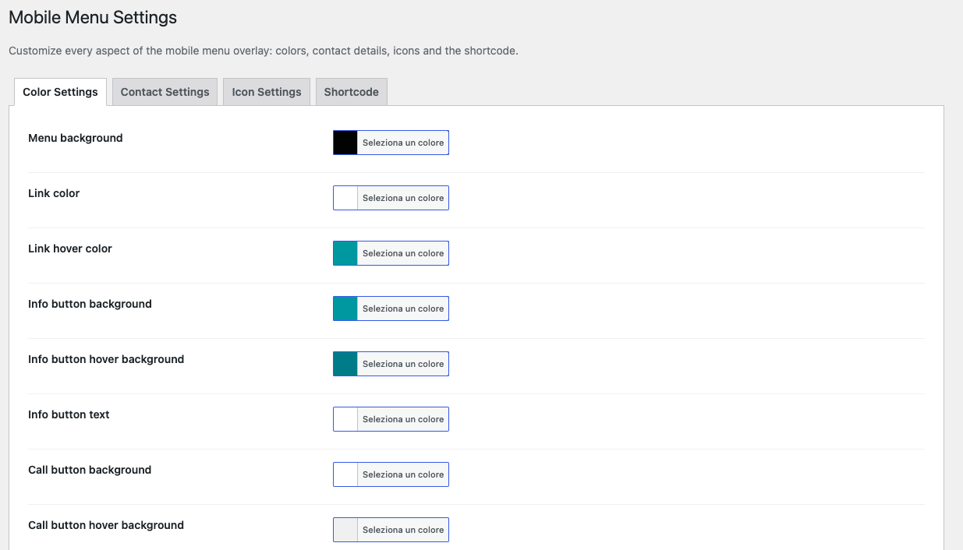963x550 pixels.
Task: Click the 'Call button background' label
Action: [90, 470]
